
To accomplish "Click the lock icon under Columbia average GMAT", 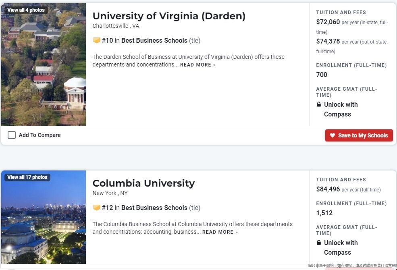I will click(x=319, y=243).
